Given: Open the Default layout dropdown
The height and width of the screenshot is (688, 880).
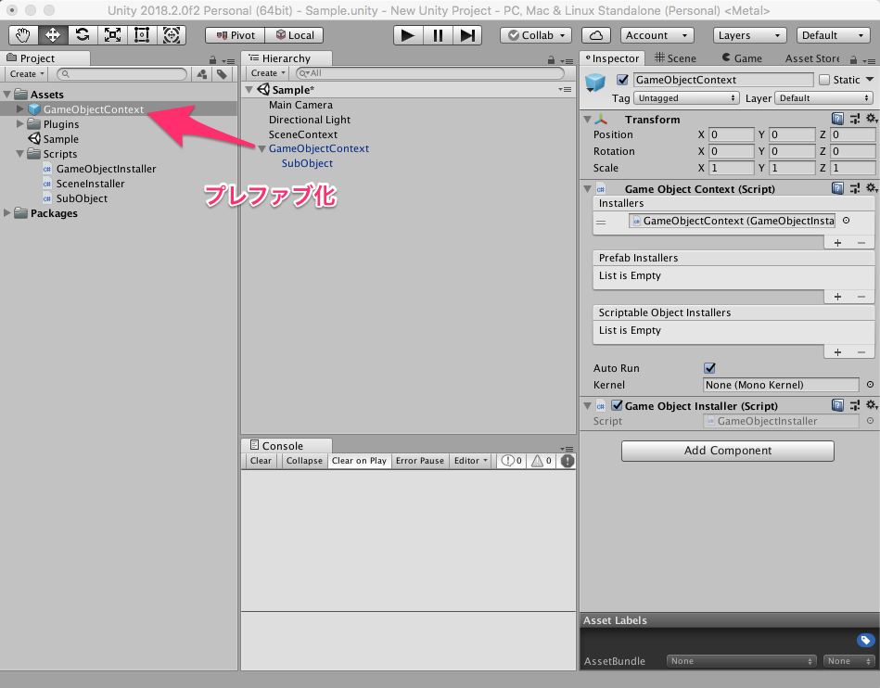Looking at the screenshot, I should pos(834,35).
